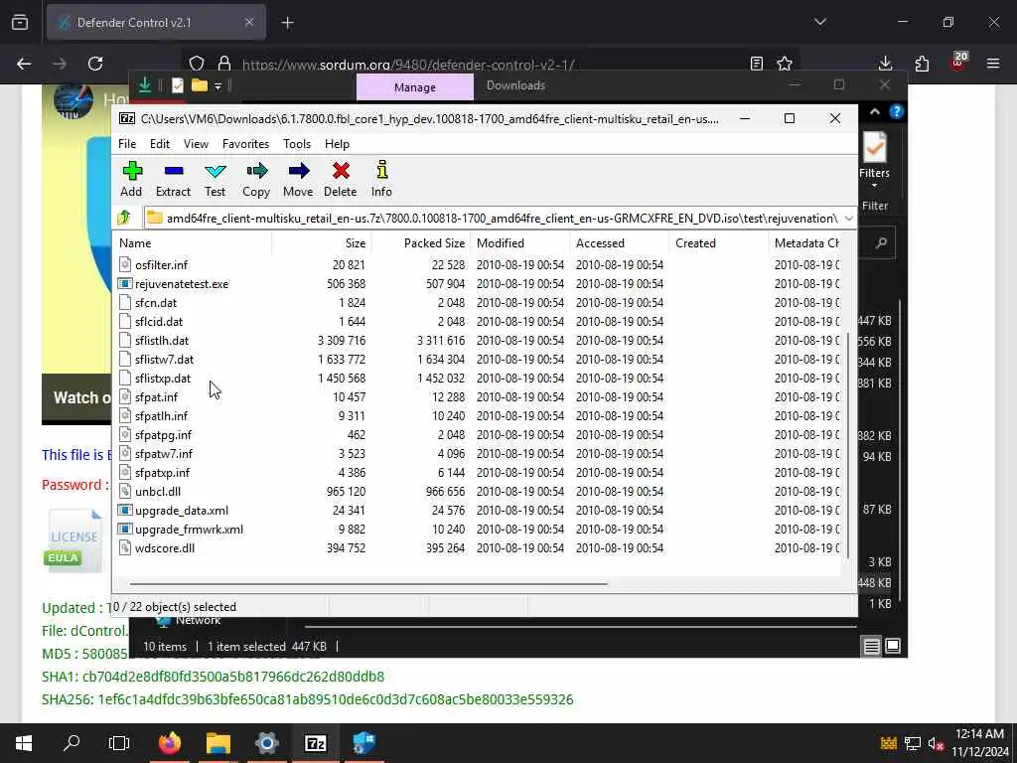This screenshot has height=763, width=1017.
Task: Click the Filters button in Explorer ribbon
Action: [x=874, y=160]
